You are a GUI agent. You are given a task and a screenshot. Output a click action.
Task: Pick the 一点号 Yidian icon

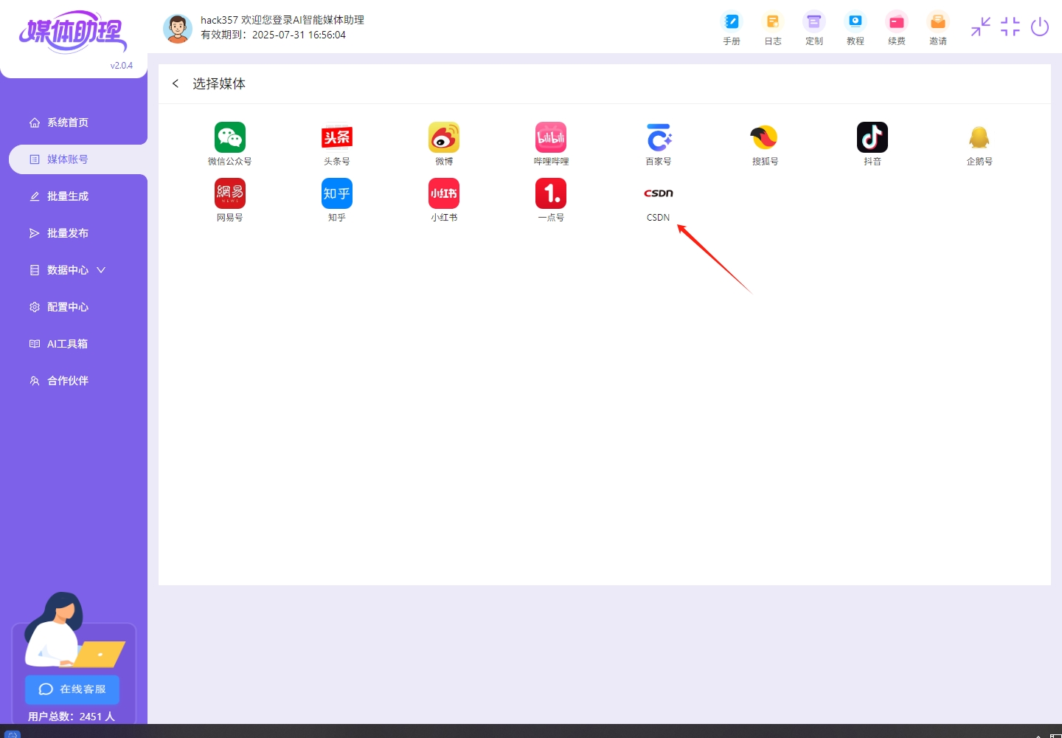pos(551,193)
